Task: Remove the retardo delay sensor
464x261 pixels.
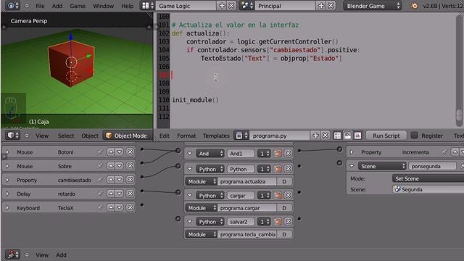Action: click(130, 194)
